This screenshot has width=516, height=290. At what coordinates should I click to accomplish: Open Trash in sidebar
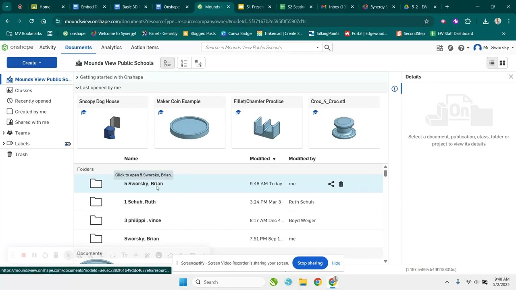coord(21,154)
